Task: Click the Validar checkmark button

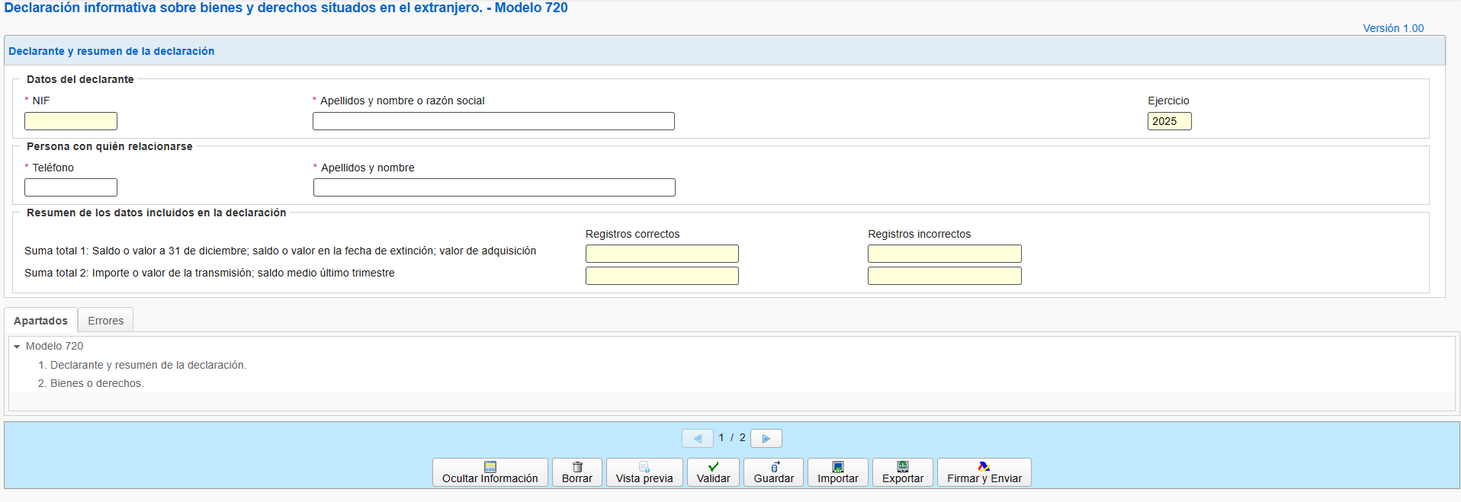Action: pos(713,472)
